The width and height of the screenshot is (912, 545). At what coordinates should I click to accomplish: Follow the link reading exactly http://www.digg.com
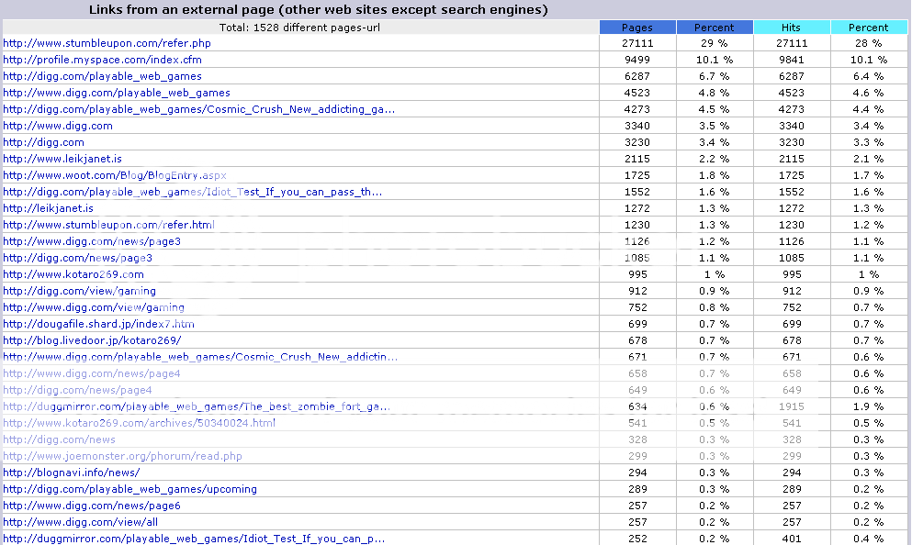(x=58, y=126)
